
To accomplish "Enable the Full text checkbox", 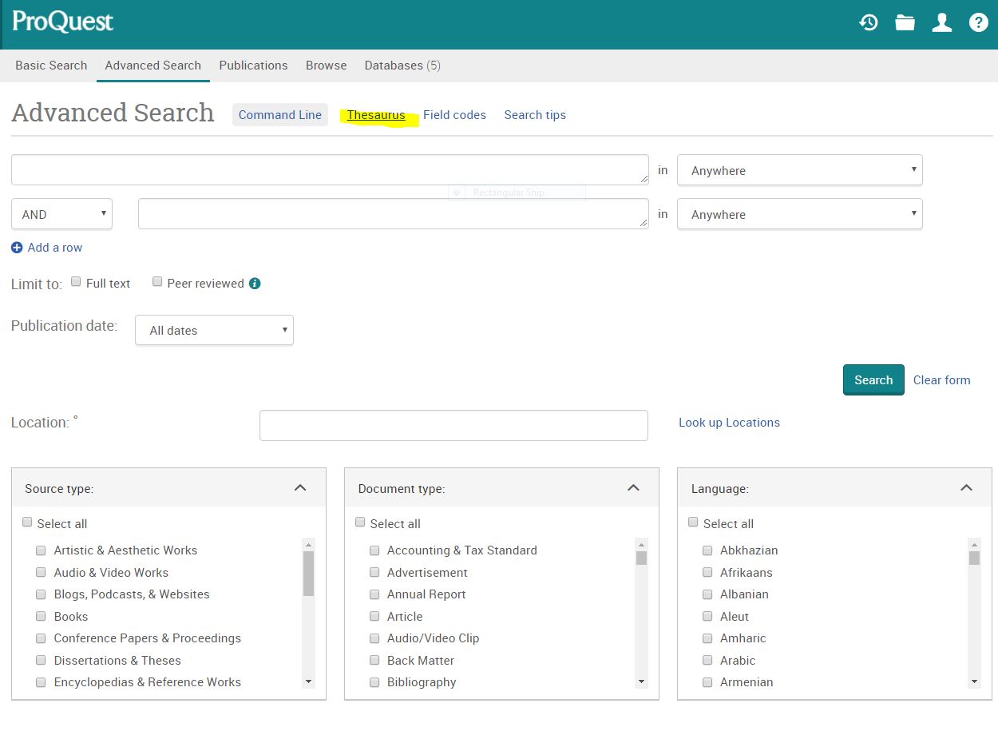I will click(x=76, y=282).
